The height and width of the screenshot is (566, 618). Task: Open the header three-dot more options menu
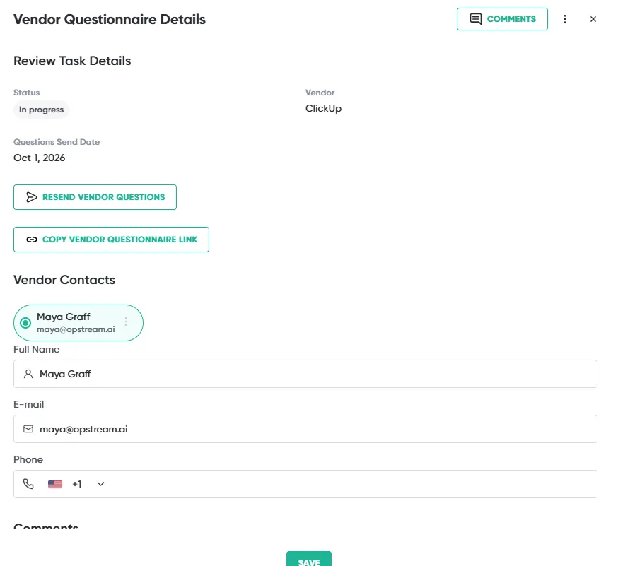(565, 19)
